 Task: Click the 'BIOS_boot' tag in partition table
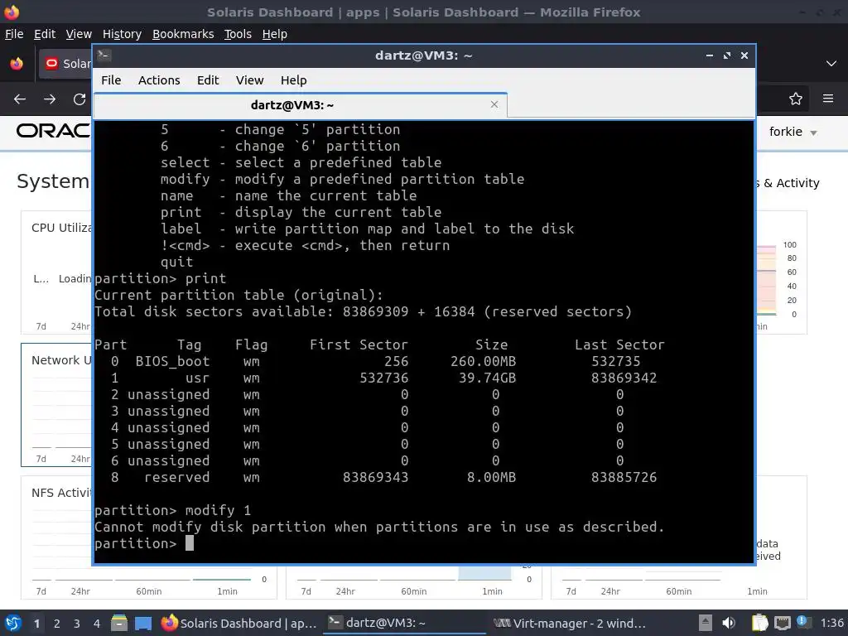(172, 361)
